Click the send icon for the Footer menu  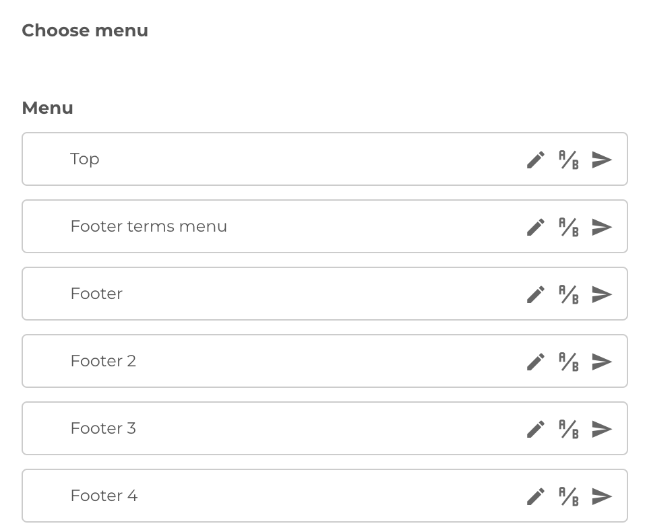(x=601, y=294)
